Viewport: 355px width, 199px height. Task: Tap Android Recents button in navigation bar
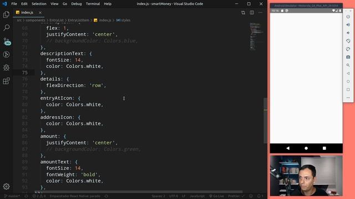point(324,148)
